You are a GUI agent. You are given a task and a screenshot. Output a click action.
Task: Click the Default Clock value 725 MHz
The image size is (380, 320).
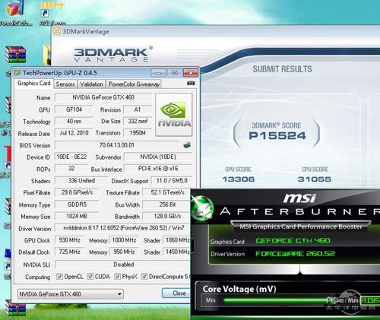pyautogui.click(x=69, y=252)
